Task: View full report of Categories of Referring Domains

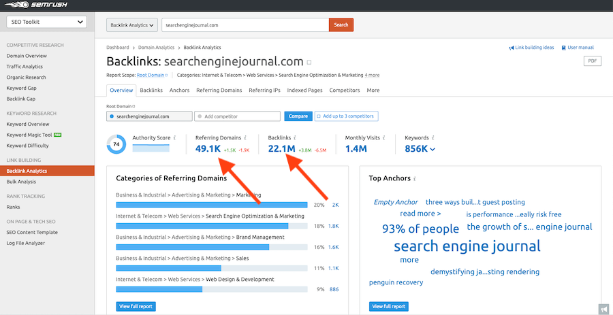Action: tap(136, 306)
